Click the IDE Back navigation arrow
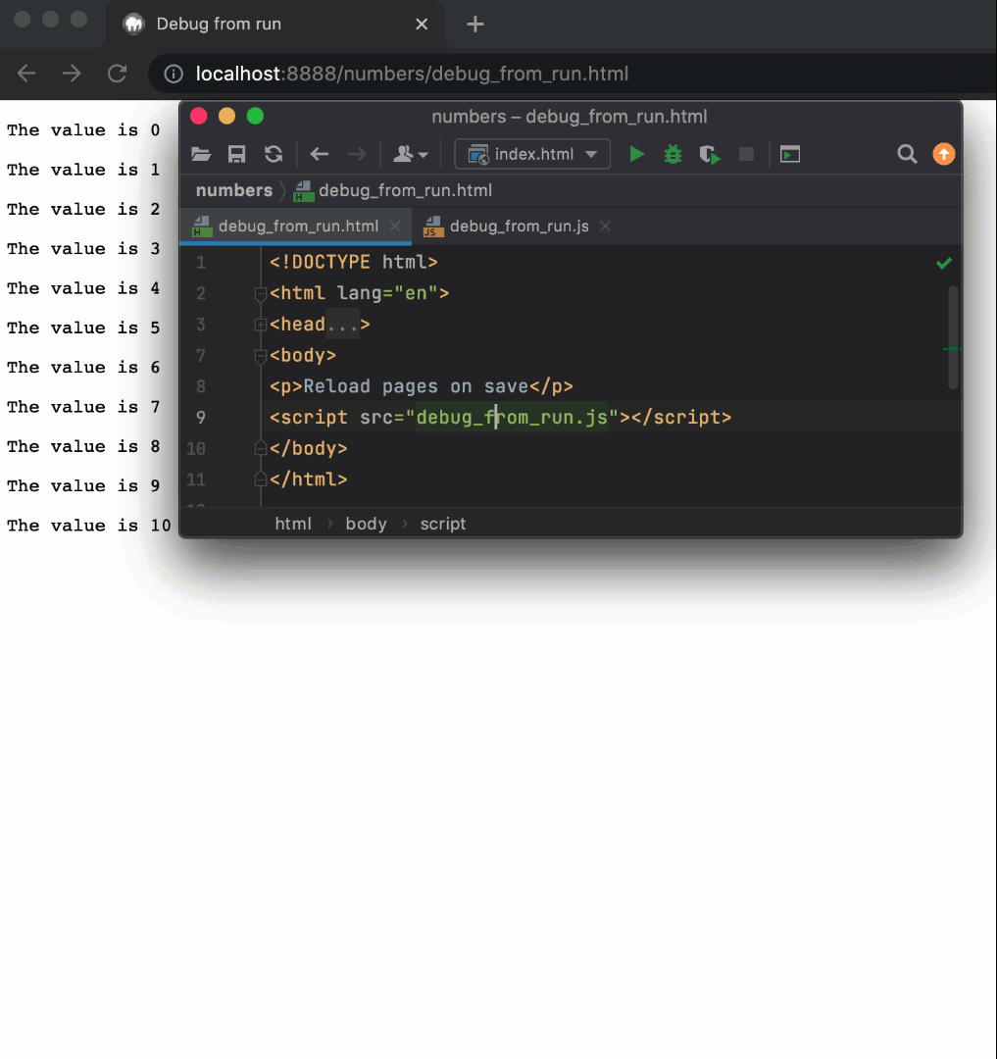Image resolution: width=997 pixels, height=1059 pixels. pos(319,154)
